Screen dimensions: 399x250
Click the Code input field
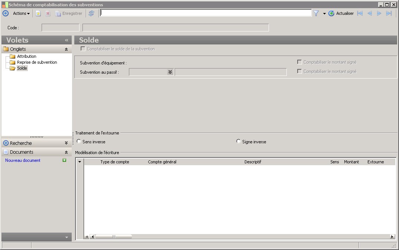[x=61, y=28]
